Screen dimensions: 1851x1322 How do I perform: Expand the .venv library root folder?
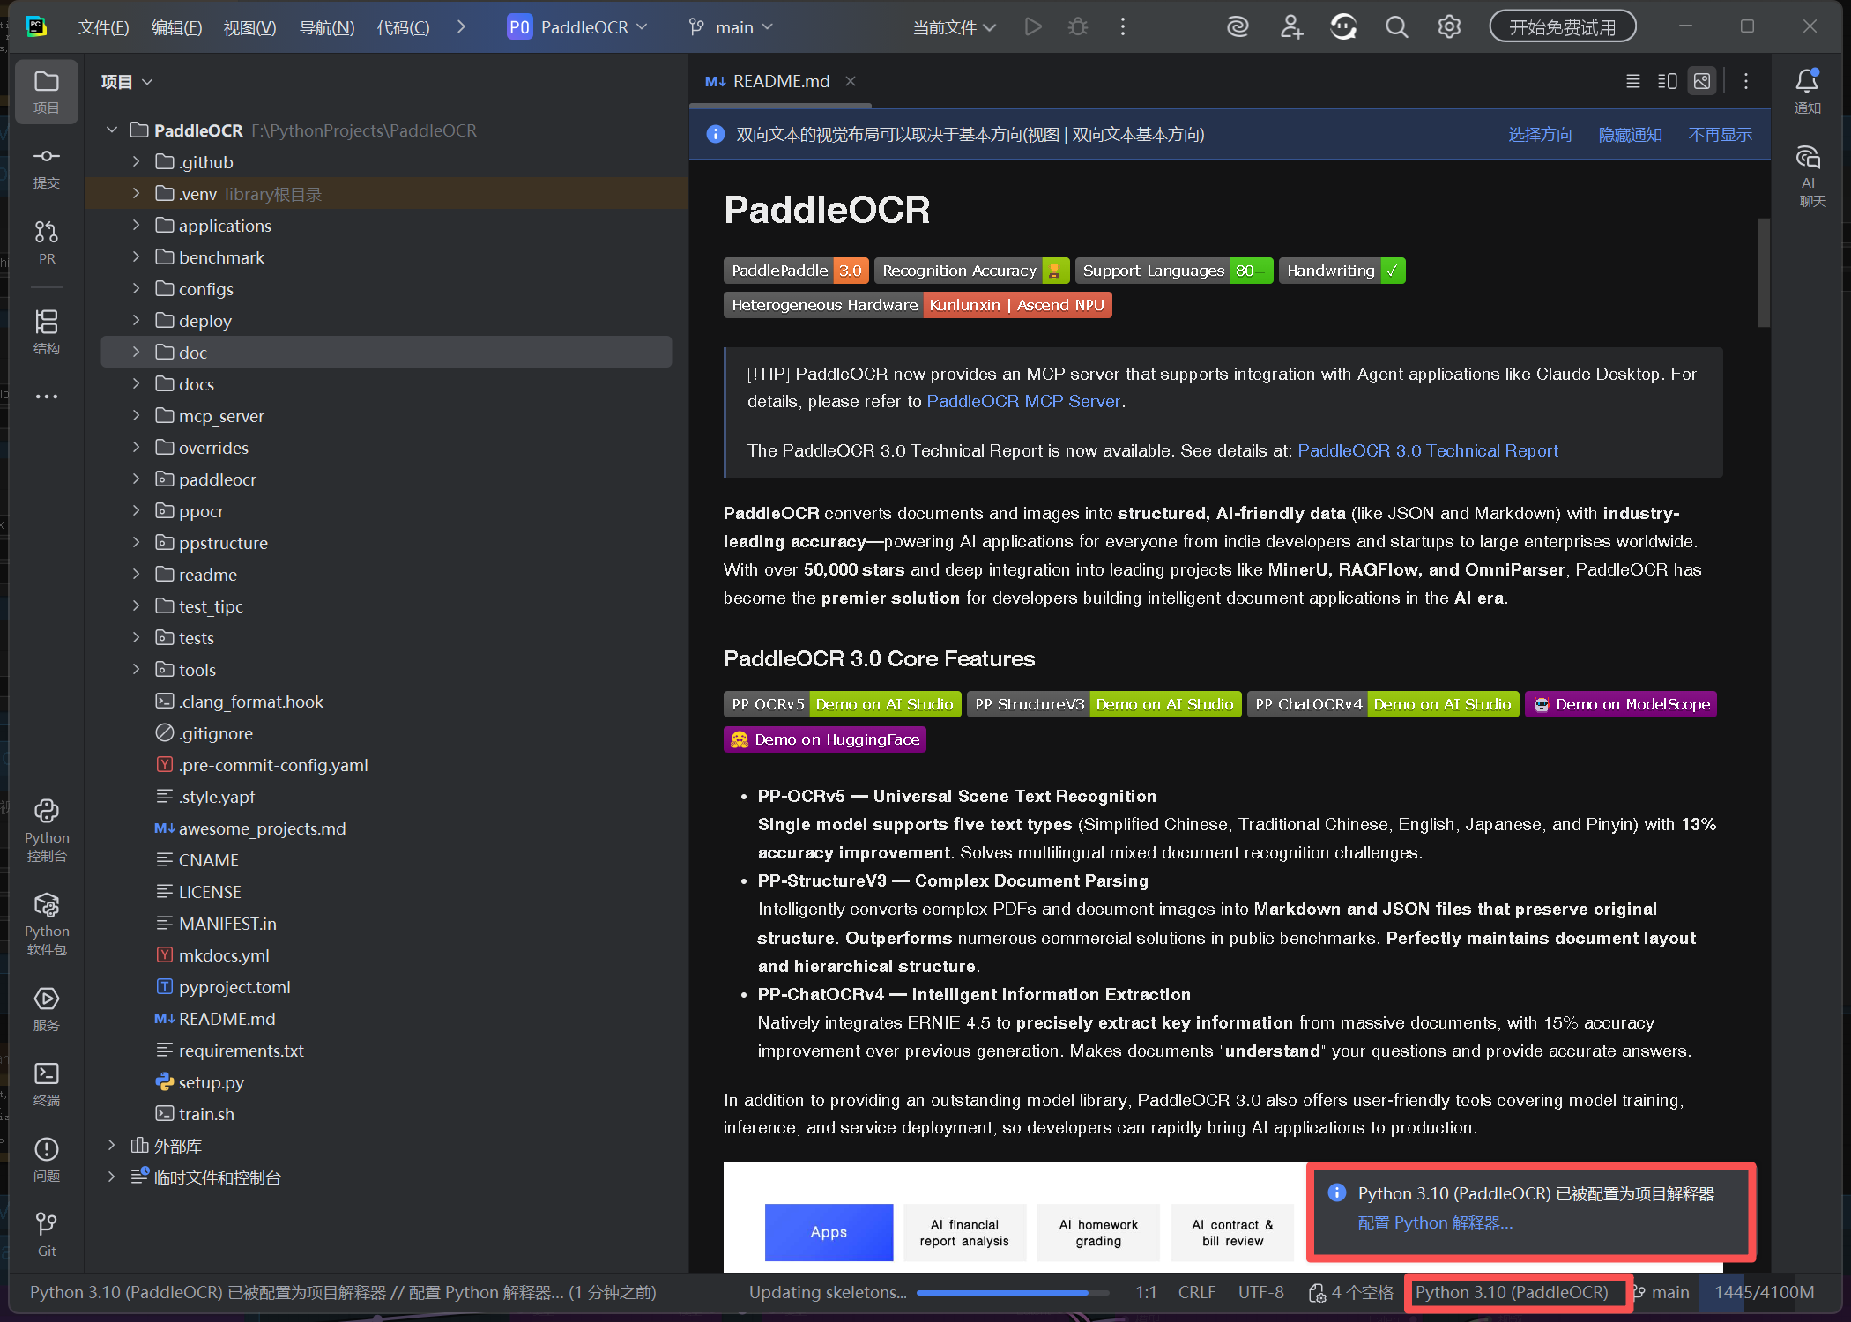coord(136,193)
